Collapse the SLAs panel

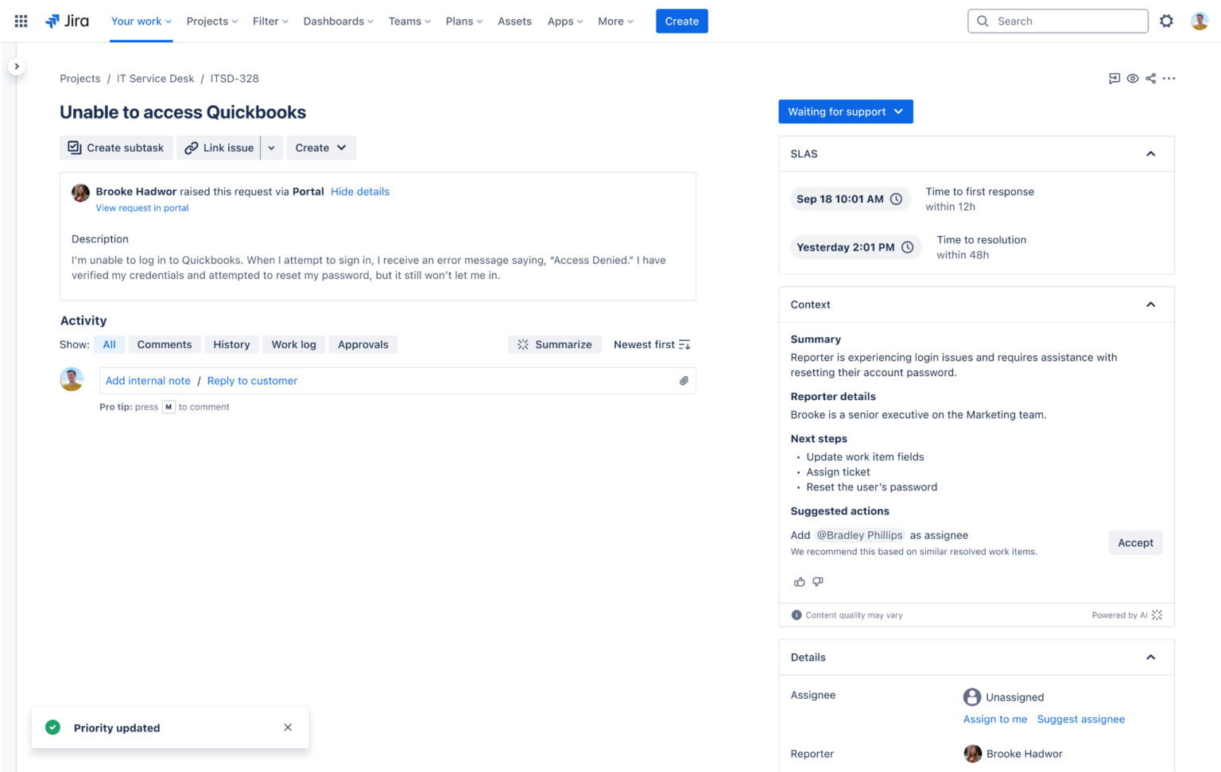[x=1150, y=154]
